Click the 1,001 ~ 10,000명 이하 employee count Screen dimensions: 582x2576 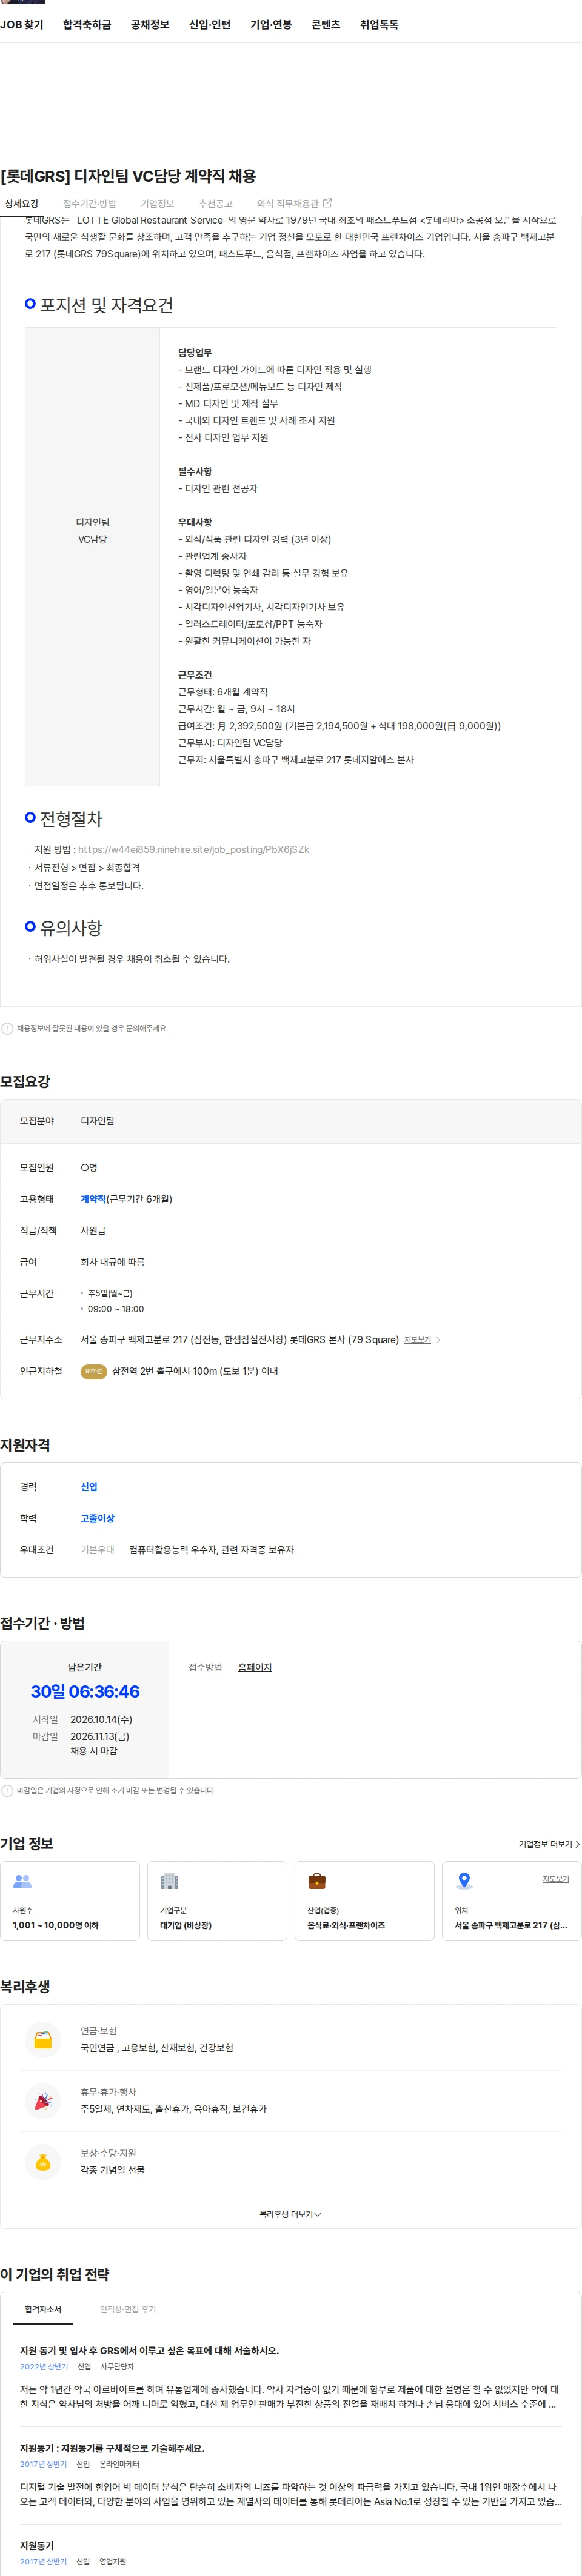(55, 1925)
